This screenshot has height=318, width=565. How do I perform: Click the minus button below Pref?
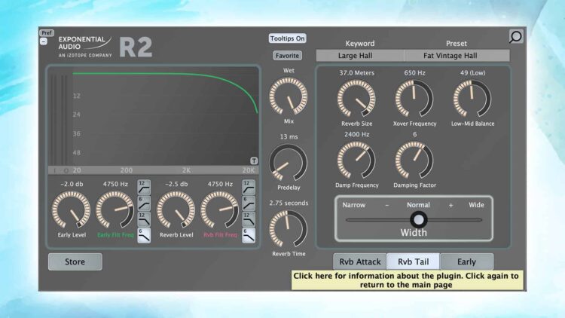coord(44,41)
